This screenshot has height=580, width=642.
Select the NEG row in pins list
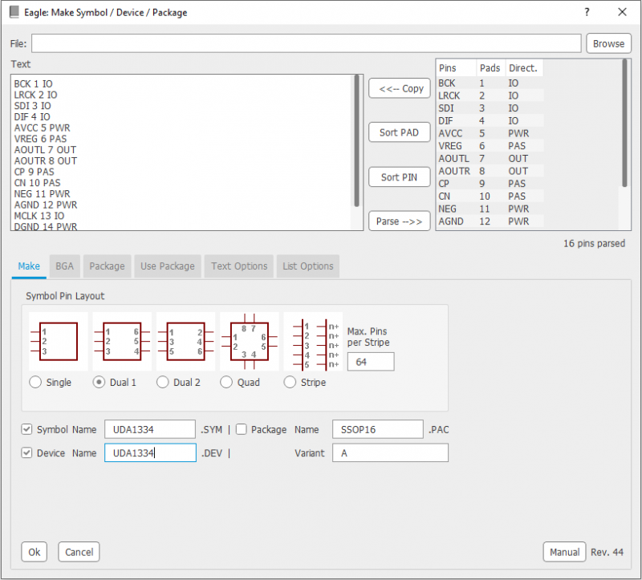point(490,209)
